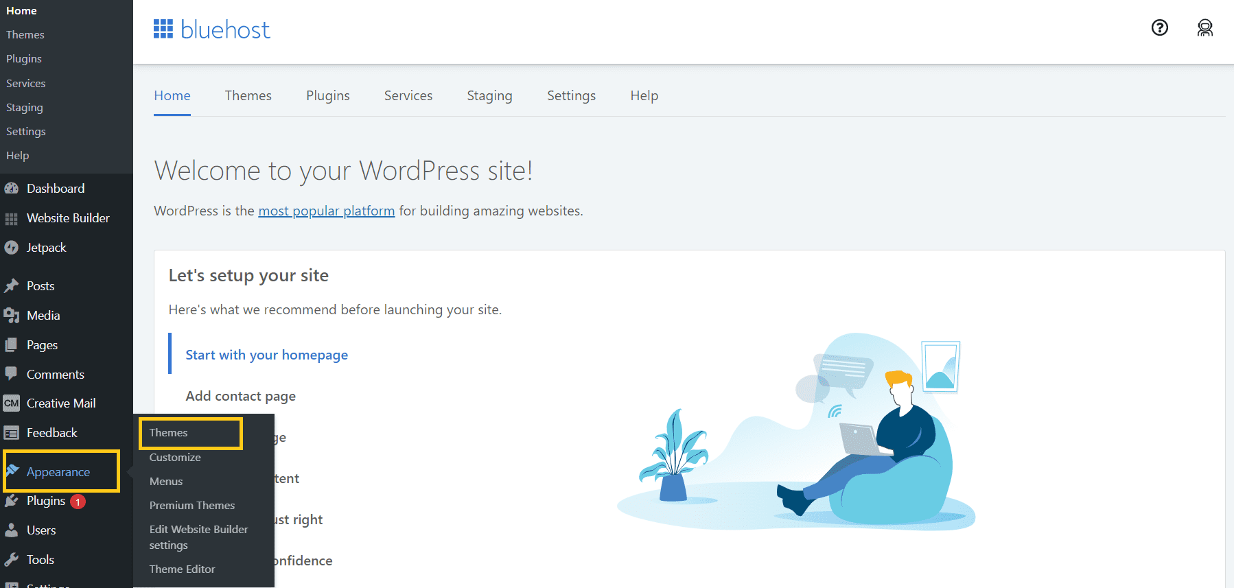
Task: Switch to the Services tab
Action: [x=408, y=95]
